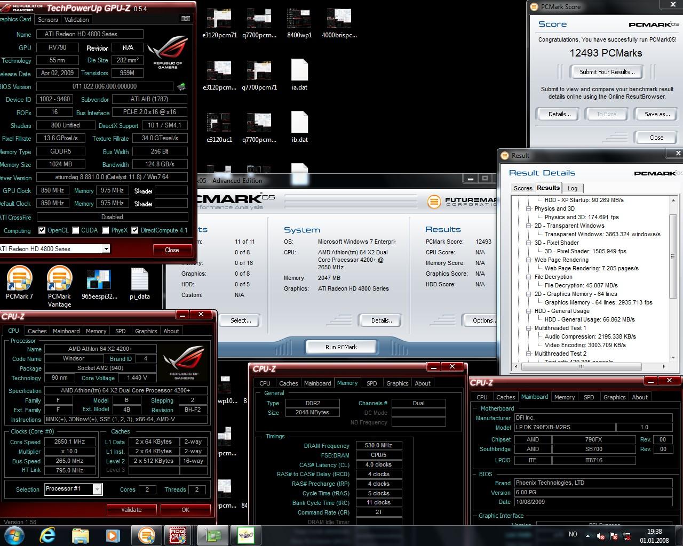Select Caches tab in CPU-Z mainboard window
The width and height of the screenshot is (683, 546).
tap(506, 397)
